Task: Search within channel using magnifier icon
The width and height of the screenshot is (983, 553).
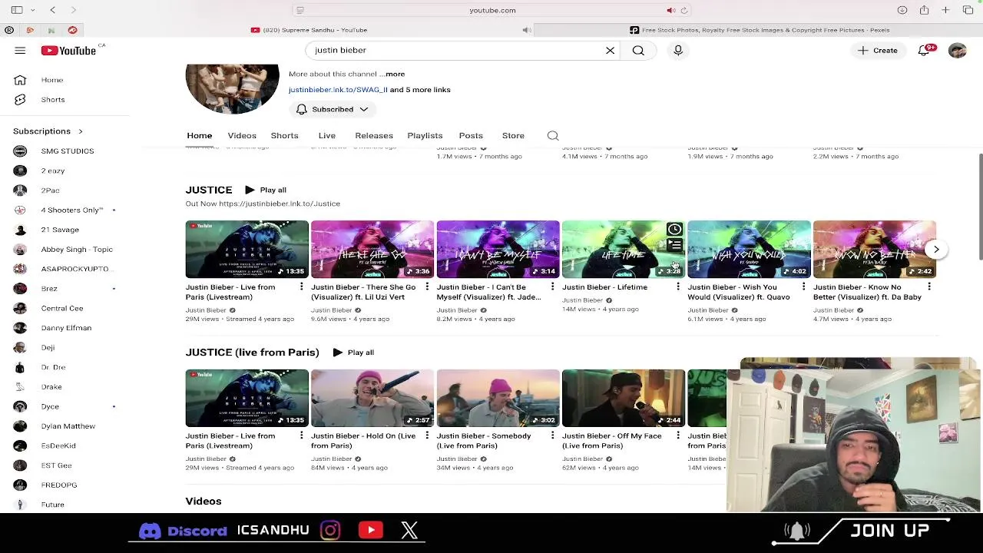Action: point(553,136)
